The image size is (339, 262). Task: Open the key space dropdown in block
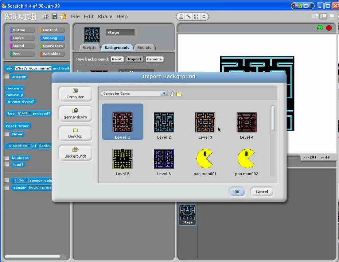(24, 113)
